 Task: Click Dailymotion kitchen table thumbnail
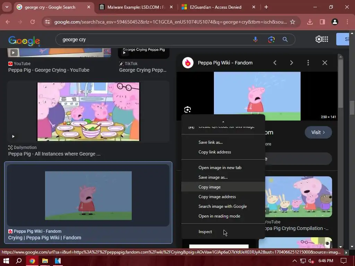tap(88, 112)
